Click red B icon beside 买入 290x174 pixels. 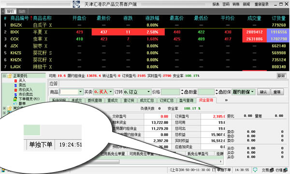15,81
